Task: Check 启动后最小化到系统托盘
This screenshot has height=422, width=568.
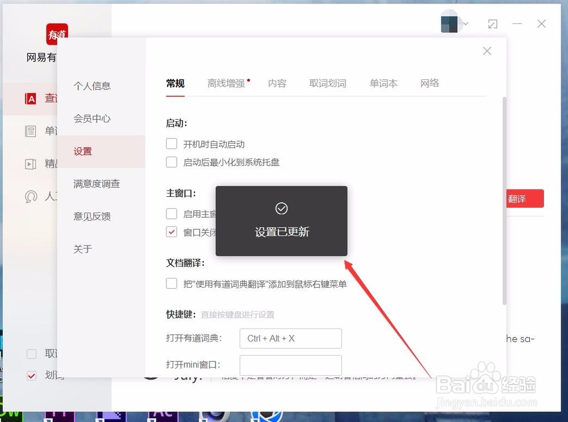Action: click(172, 162)
